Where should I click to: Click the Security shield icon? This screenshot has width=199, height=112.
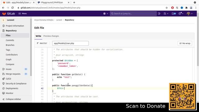pyautogui.click(x=3, y=84)
